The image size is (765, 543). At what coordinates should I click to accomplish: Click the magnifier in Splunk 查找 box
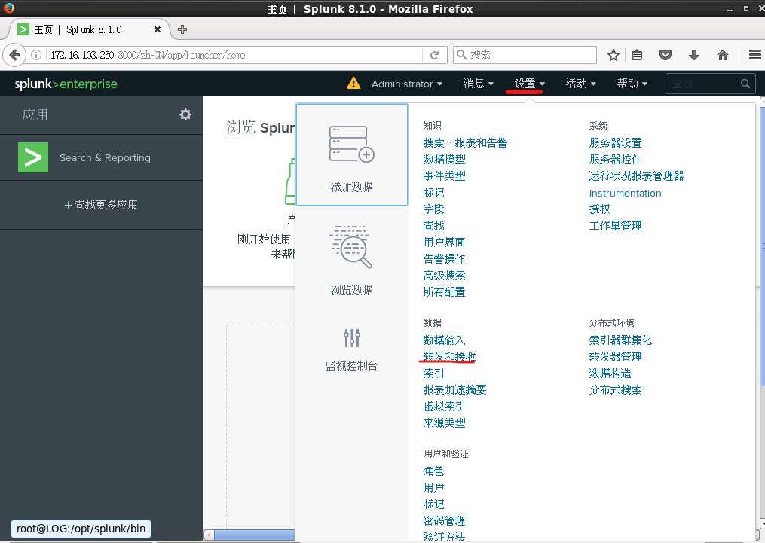pos(745,84)
